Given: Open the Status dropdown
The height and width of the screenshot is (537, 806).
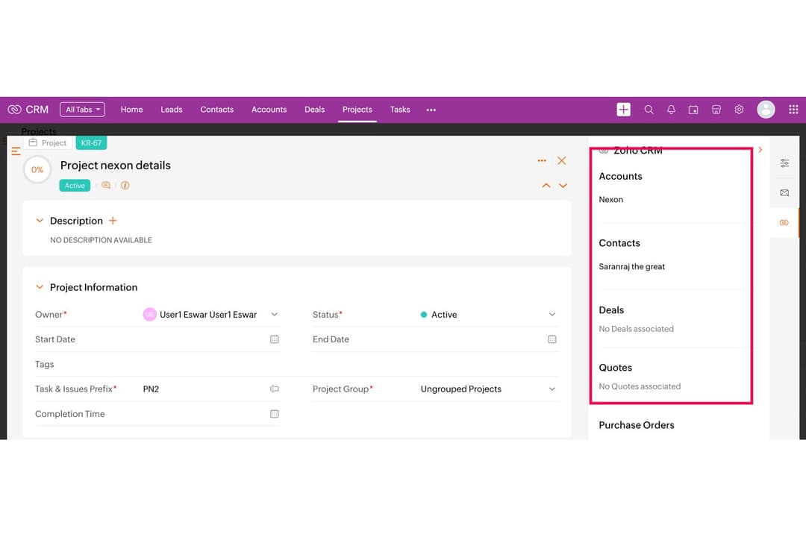Looking at the screenshot, I should [x=552, y=315].
